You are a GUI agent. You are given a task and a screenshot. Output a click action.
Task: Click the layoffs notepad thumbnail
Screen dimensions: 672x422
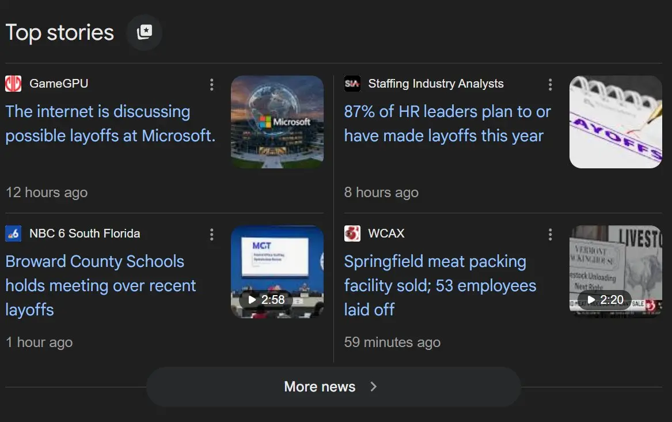pyautogui.click(x=616, y=122)
